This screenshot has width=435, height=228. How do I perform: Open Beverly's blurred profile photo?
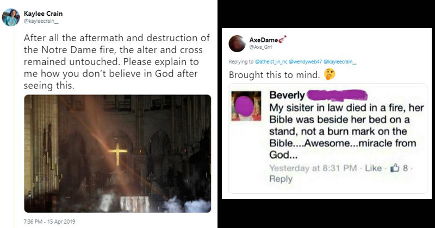point(246,106)
